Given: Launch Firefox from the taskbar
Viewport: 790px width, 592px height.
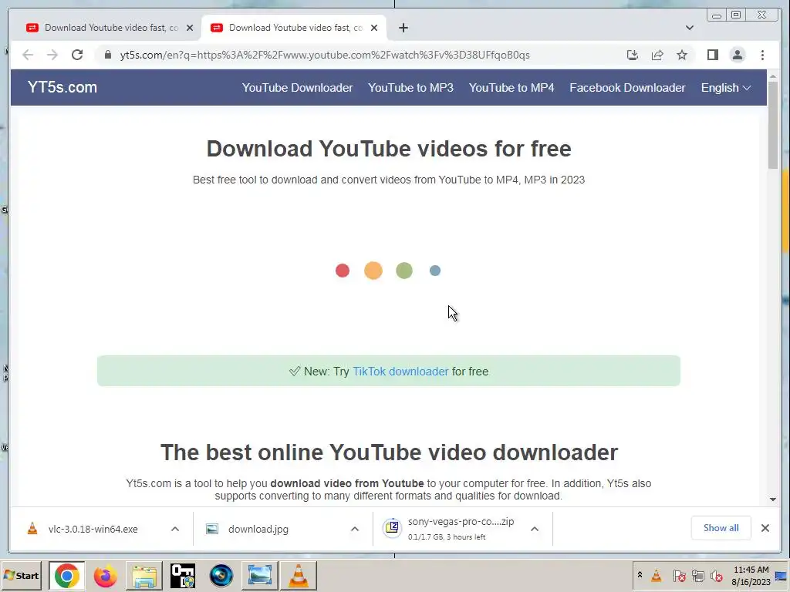Looking at the screenshot, I should pyautogui.click(x=105, y=575).
